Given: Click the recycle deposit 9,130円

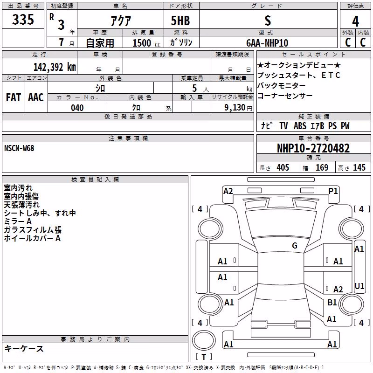Looking at the screenshot, I should 238,108.
